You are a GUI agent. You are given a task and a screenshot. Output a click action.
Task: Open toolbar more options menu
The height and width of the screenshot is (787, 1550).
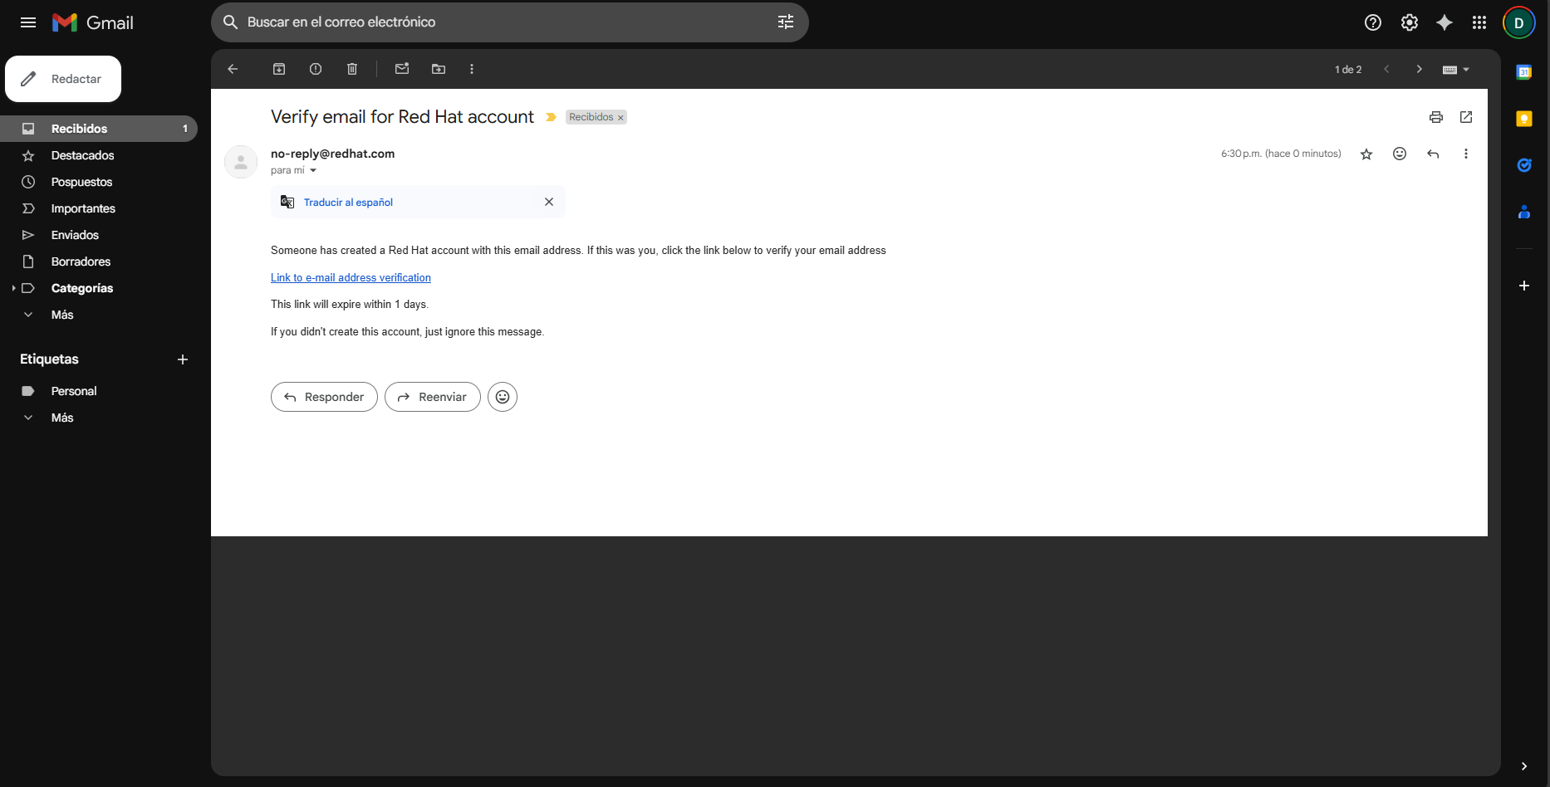472,69
